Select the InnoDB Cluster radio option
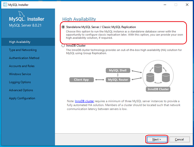Screen dimensions: 194x147 tap(63, 46)
